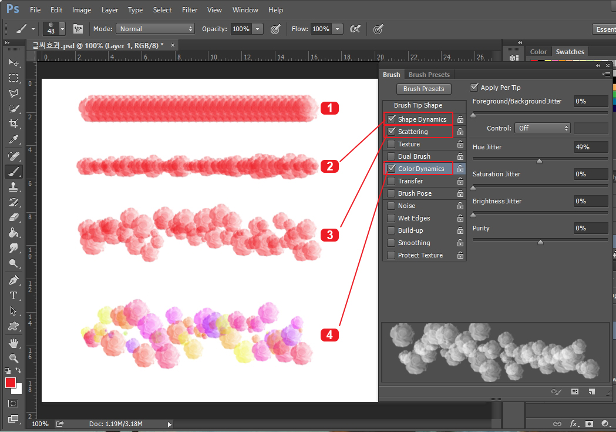
Task: Select the Clone Stamp tool
Action: click(14, 187)
